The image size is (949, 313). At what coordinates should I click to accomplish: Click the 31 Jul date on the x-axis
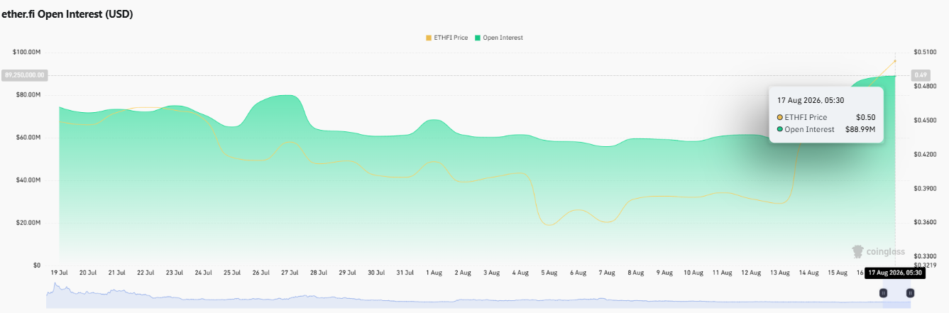tap(405, 273)
